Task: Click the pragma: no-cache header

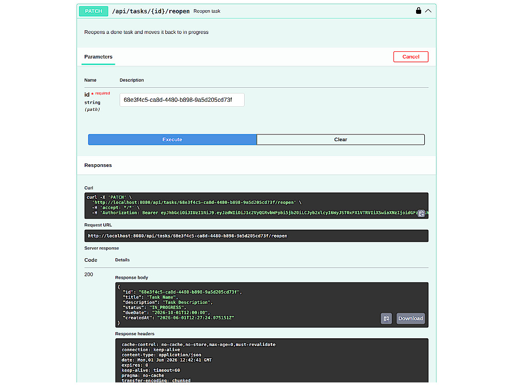Action: (143, 376)
